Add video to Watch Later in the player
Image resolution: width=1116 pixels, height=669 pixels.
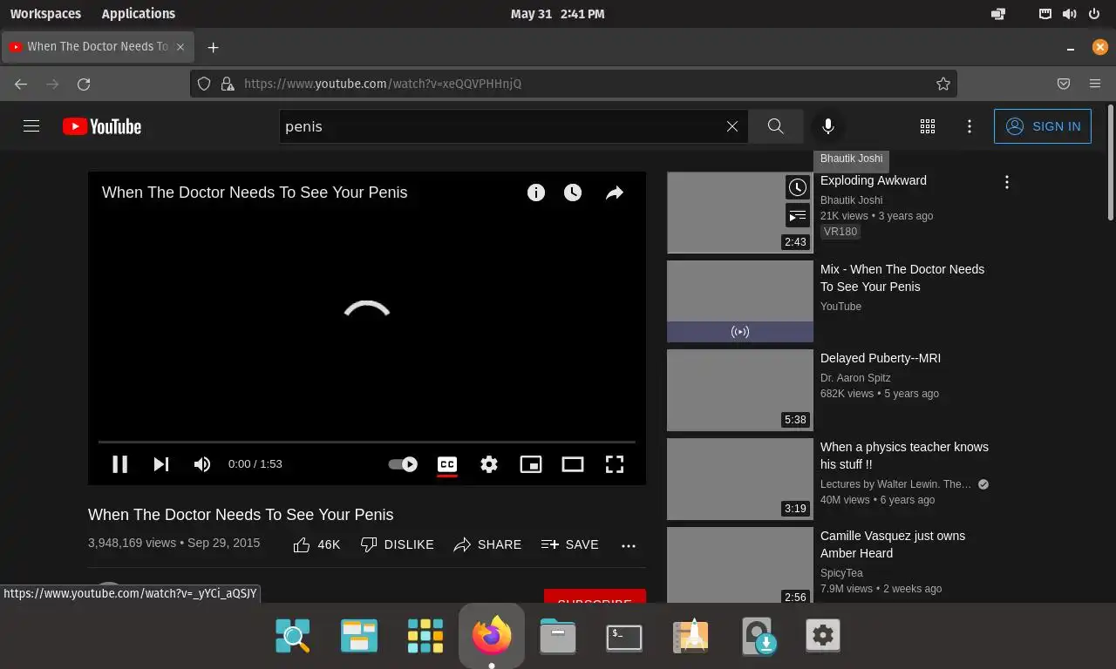573,193
